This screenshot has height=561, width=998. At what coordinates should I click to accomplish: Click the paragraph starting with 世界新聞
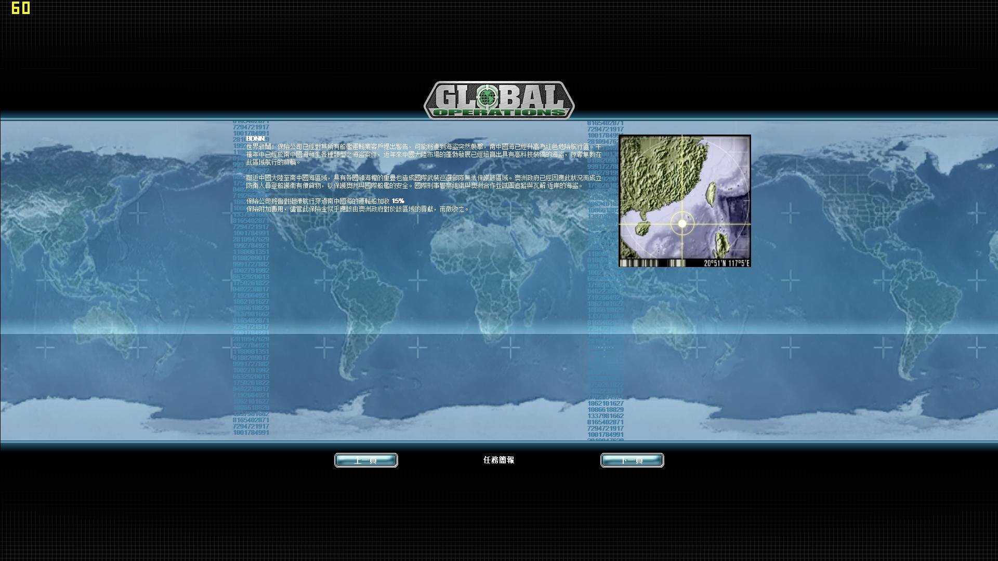click(424, 154)
